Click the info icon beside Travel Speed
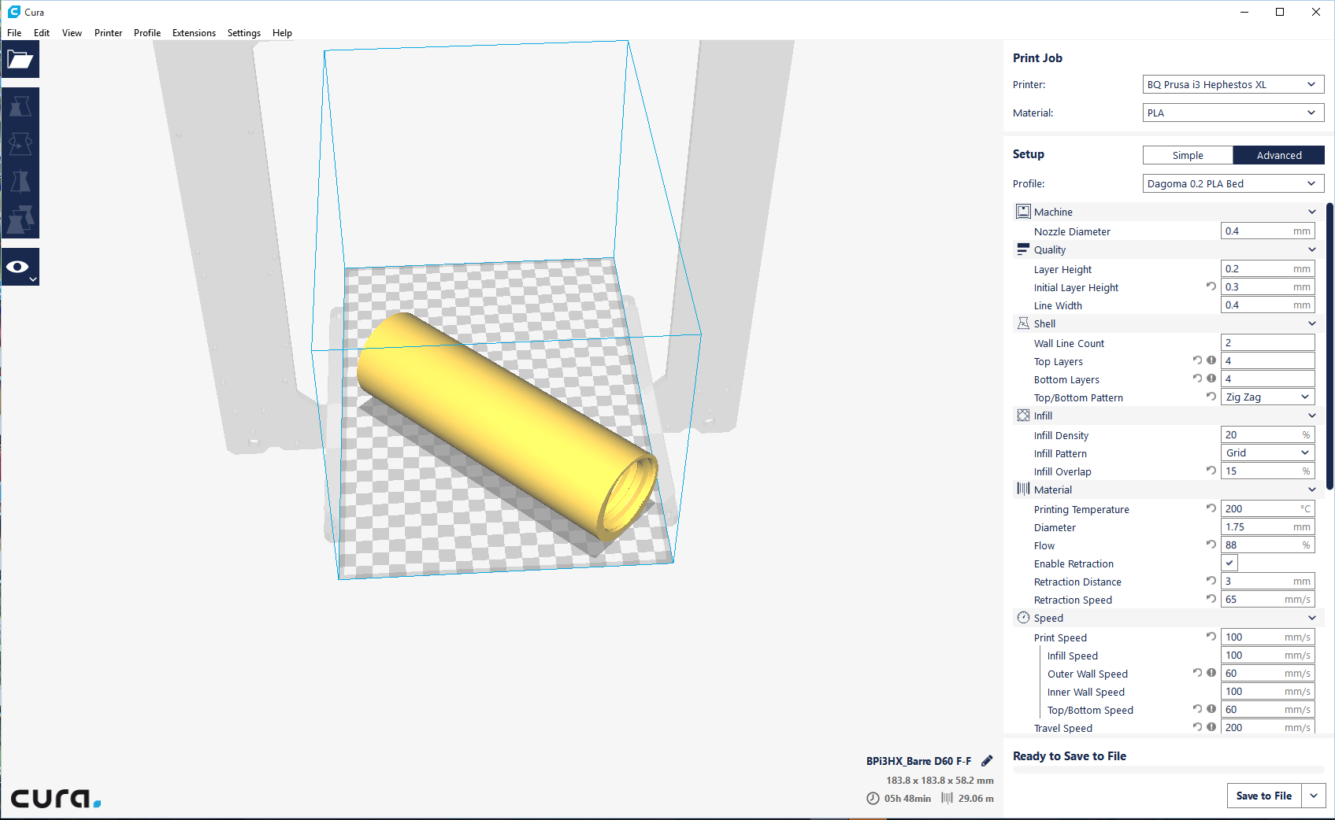 (x=1211, y=727)
